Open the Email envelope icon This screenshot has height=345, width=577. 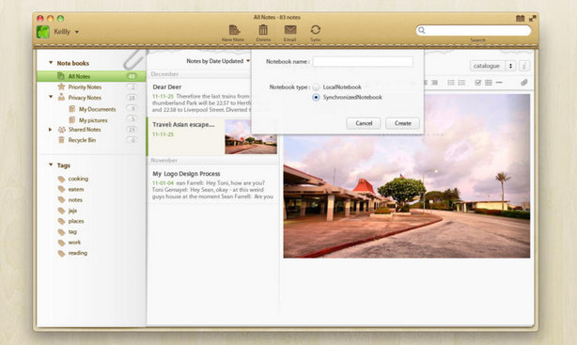click(x=290, y=29)
